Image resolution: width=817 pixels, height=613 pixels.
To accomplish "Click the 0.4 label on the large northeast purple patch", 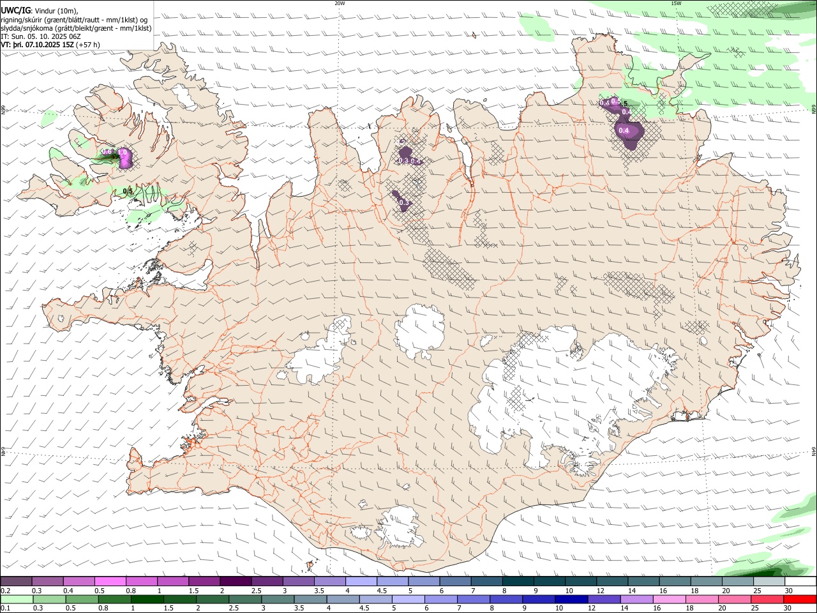I will (x=624, y=131).
